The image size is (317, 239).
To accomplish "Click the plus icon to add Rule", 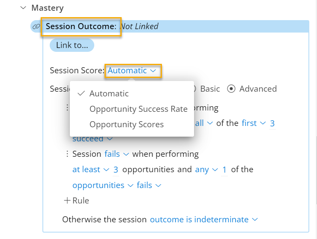I will [x=67, y=200].
